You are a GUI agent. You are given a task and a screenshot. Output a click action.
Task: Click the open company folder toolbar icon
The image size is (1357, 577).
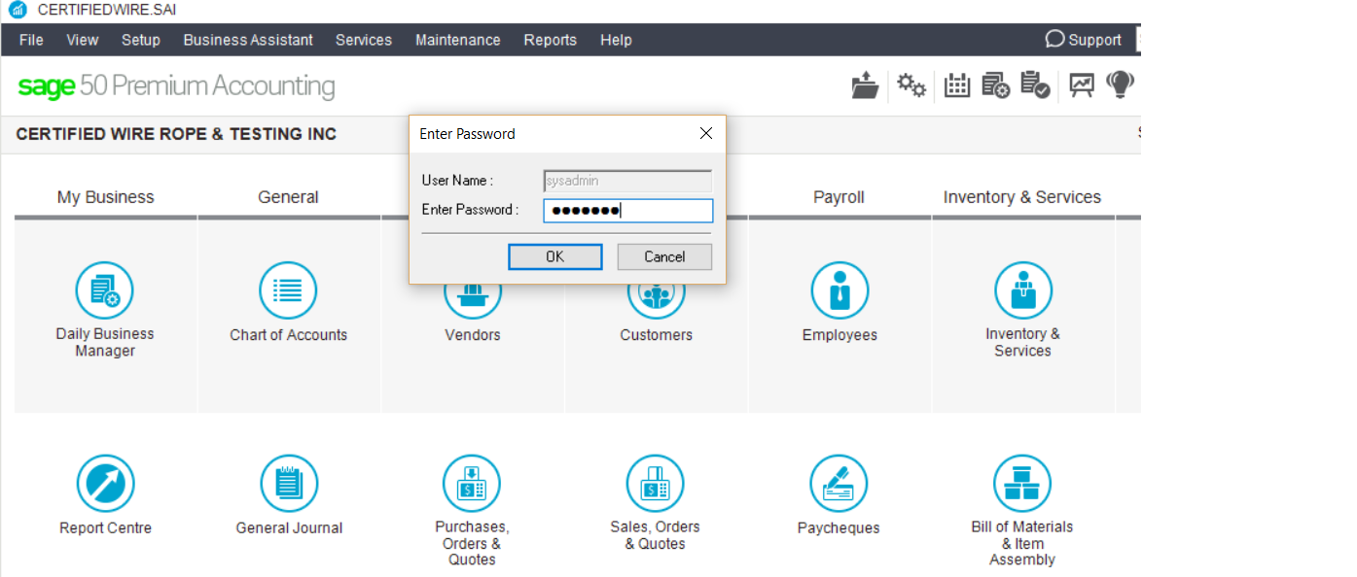click(x=865, y=85)
